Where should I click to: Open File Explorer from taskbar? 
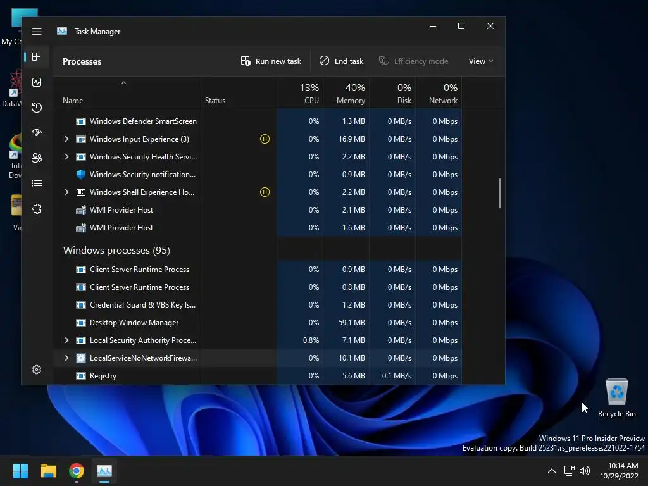coord(48,471)
